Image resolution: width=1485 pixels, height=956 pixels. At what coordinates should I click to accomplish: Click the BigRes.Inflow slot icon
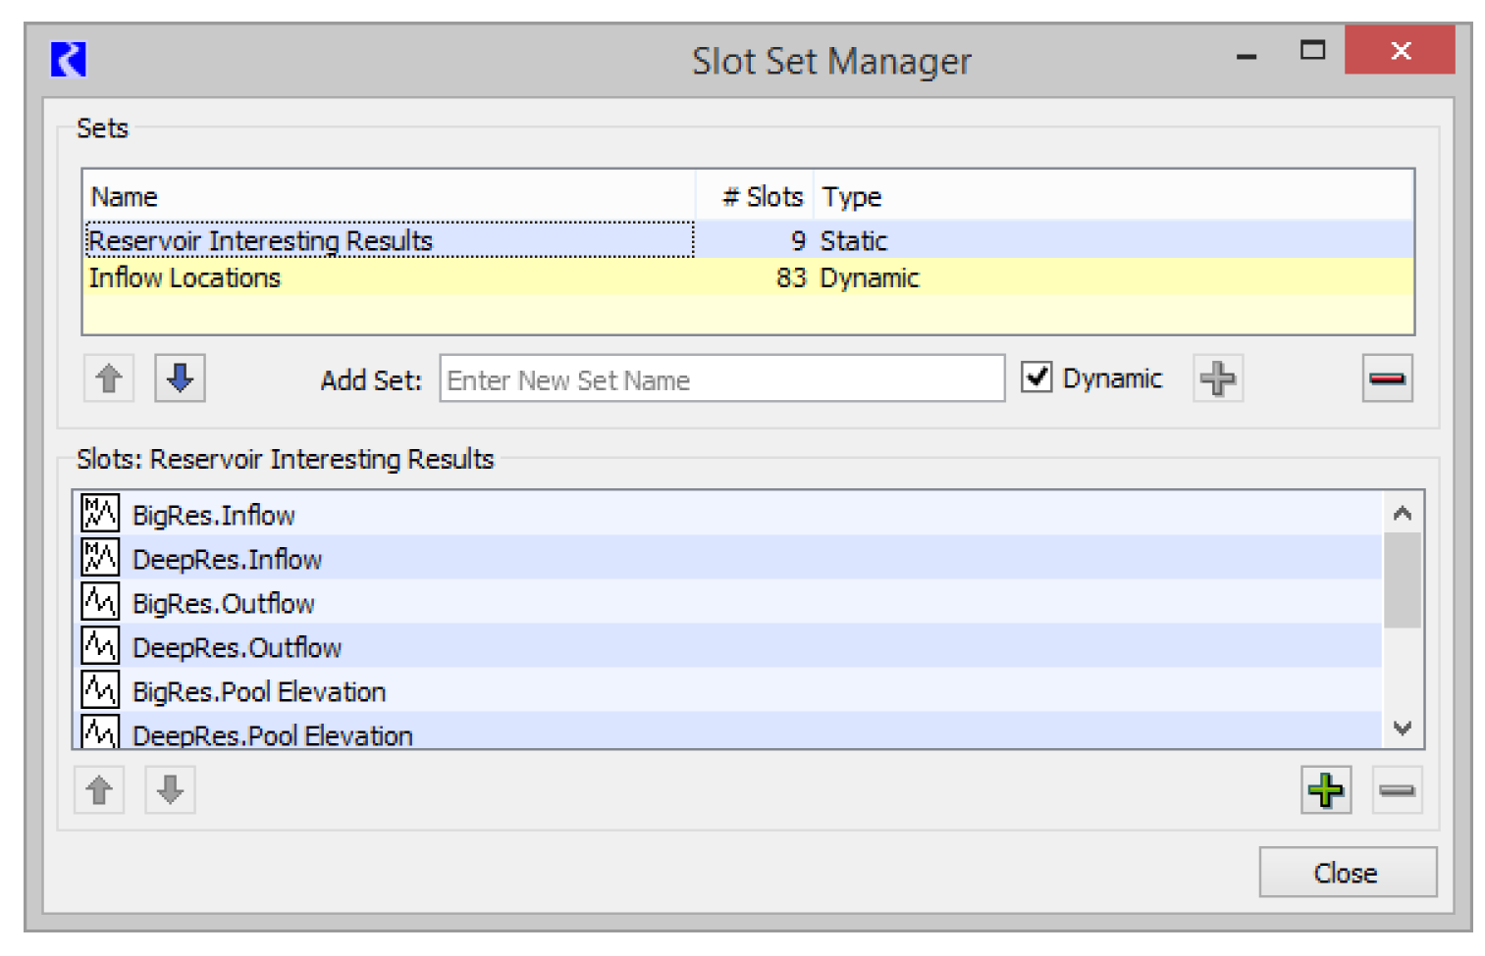point(100,514)
